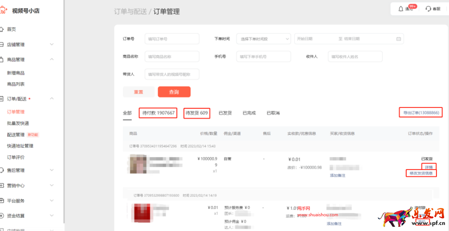This screenshot has height=231, width=449.
Task: Open the 选择下单时间段 time dropdown
Action: pos(263,38)
